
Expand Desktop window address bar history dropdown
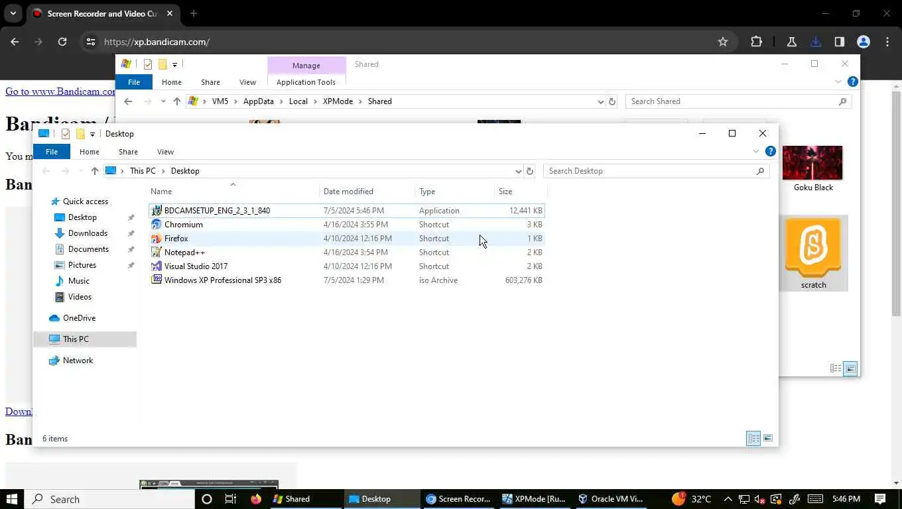pos(518,171)
